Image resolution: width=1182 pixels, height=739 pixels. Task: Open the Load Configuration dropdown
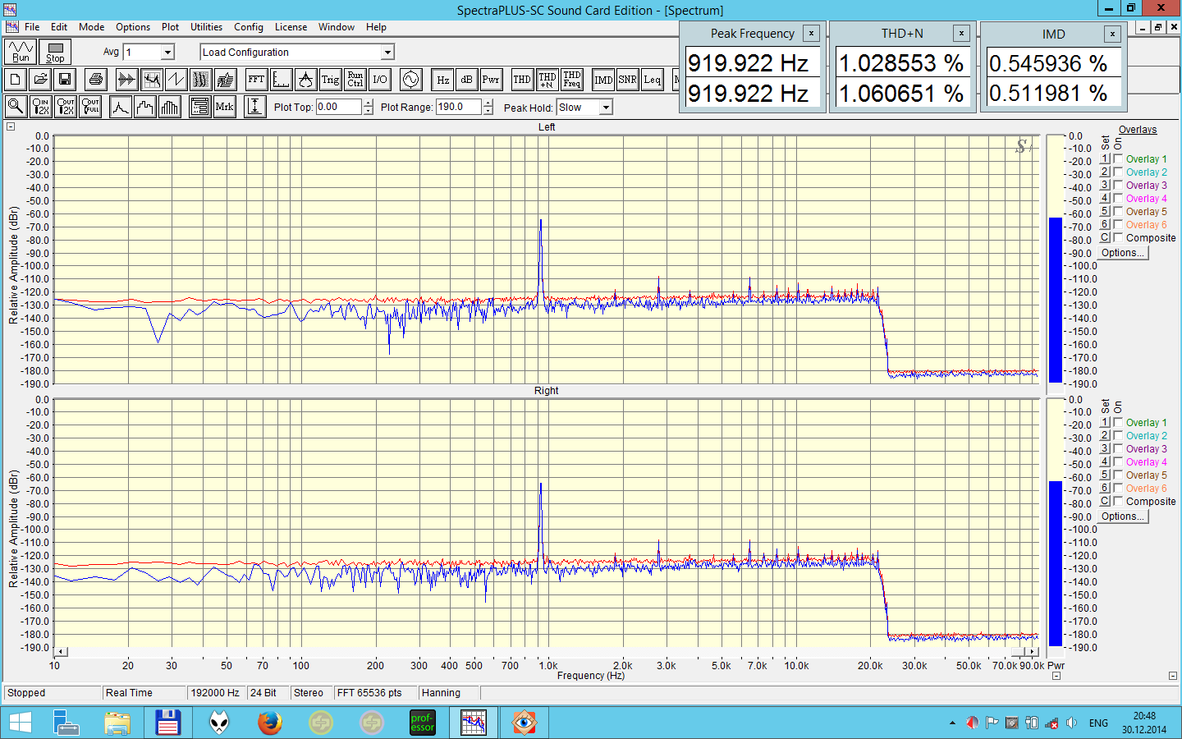(x=387, y=53)
